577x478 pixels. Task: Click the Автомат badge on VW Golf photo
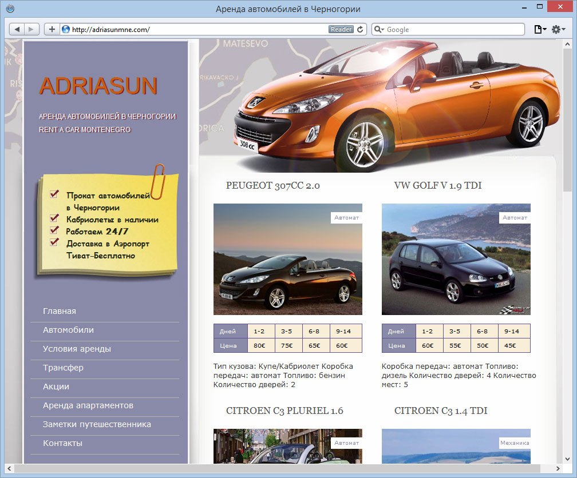[x=515, y=218]
